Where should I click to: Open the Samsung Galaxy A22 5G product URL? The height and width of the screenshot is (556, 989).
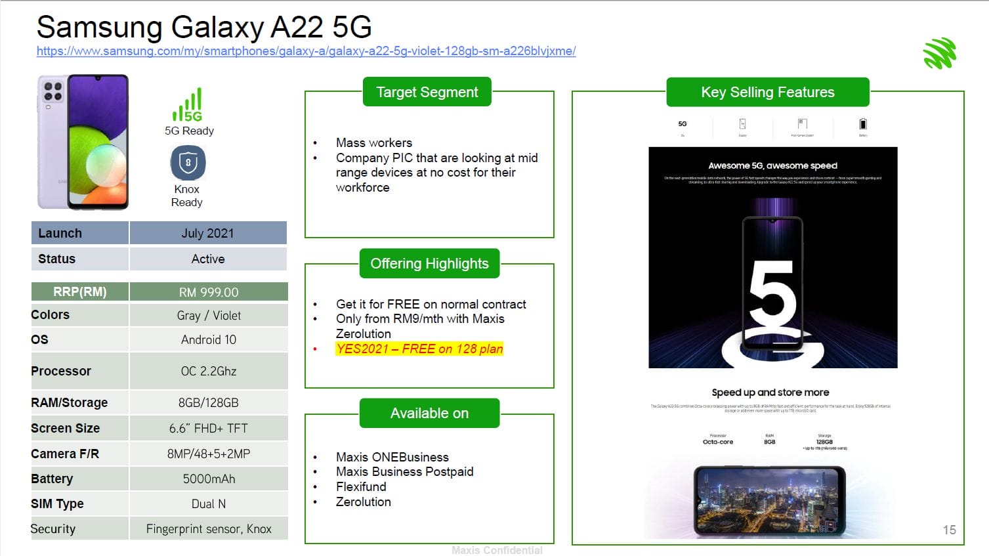point(306,51)
